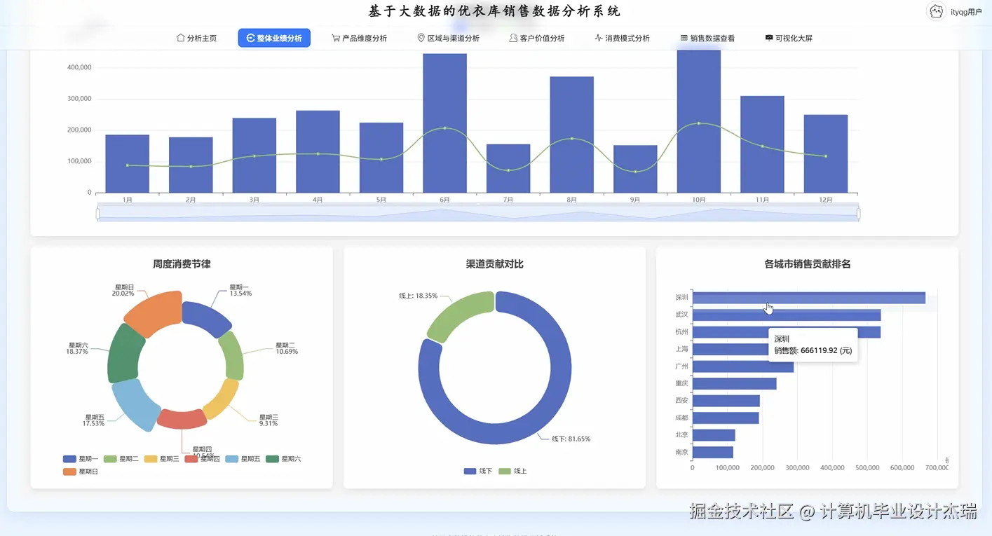This screenshot has width=992, height=536.
Task: Click the shopping cart icon beside 产品维度分析
Action: click(x=336, y=38)
